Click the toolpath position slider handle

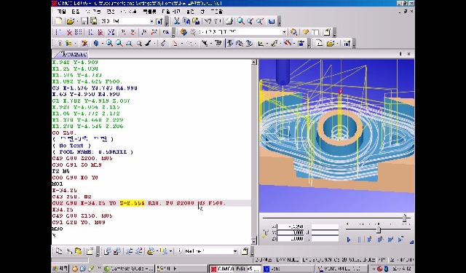404,218
